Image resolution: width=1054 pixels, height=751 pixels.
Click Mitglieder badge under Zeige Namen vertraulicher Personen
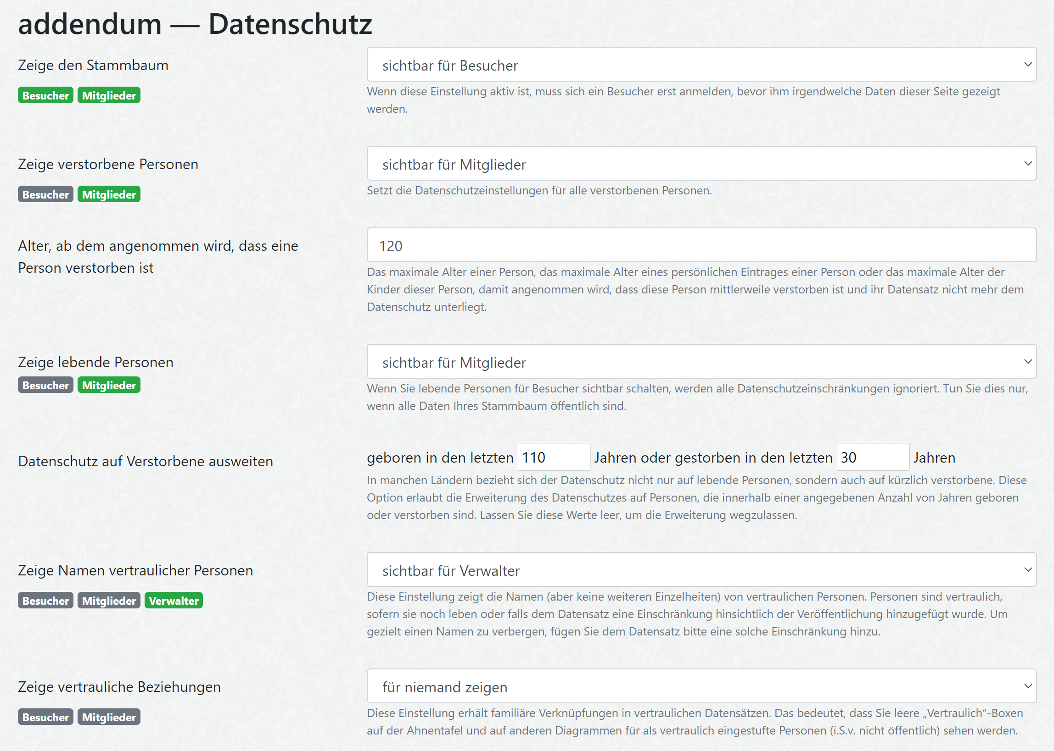109,601
